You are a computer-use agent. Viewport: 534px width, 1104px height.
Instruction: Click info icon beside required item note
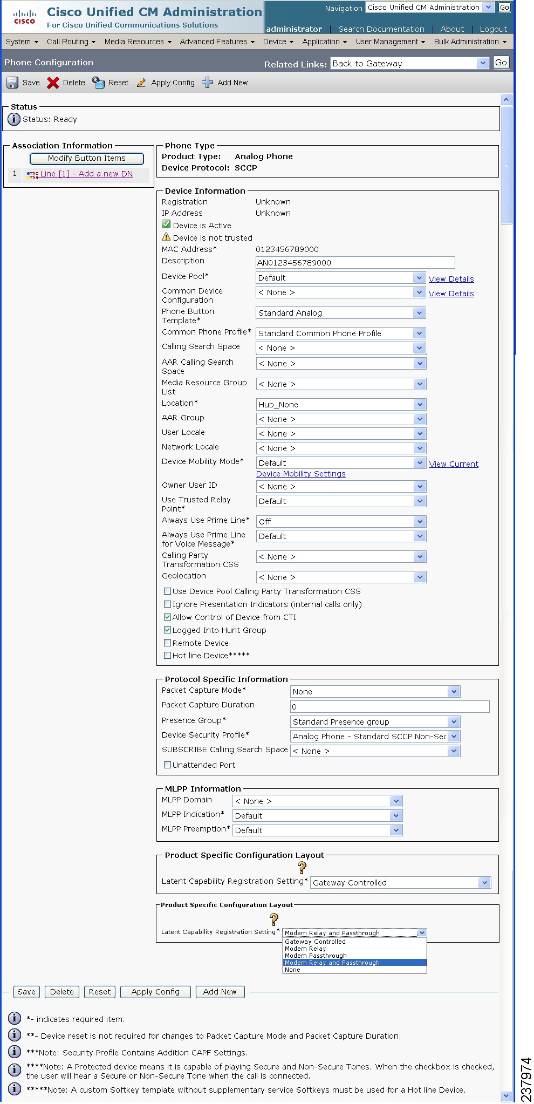[x=15, y=1018]
